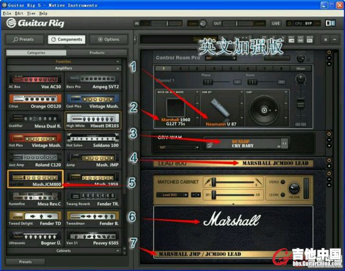Screen dimensions: 345x271
Task: Select the Gratifier Mesa Dual R. amp
Action: tap(35, 120)
